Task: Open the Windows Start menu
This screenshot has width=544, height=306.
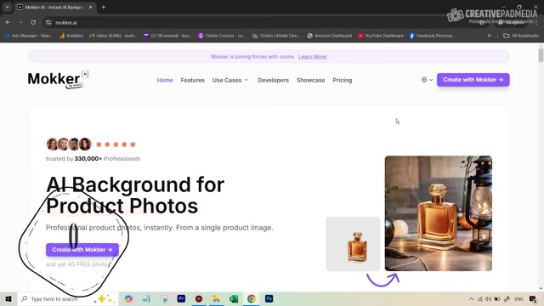Action: point(8,298)
